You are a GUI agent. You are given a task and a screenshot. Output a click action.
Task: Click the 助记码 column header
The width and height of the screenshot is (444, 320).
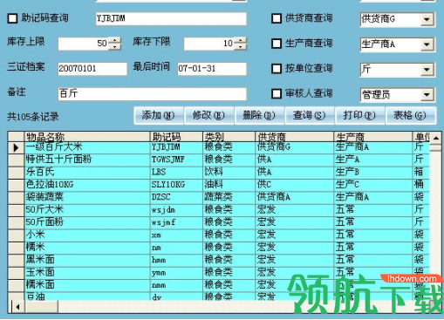176,137
